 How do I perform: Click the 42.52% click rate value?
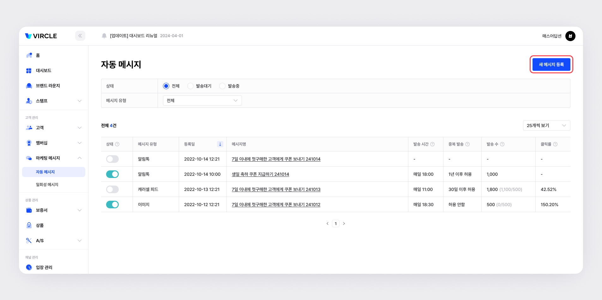click(549, 189)
